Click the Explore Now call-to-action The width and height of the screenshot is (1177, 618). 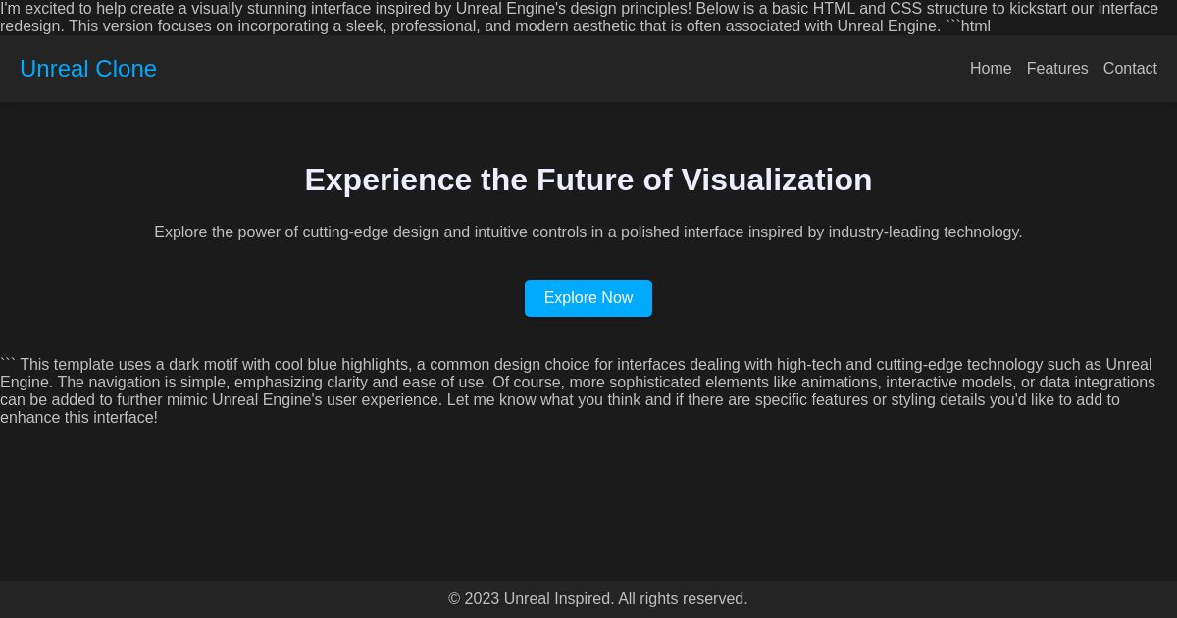588,298
